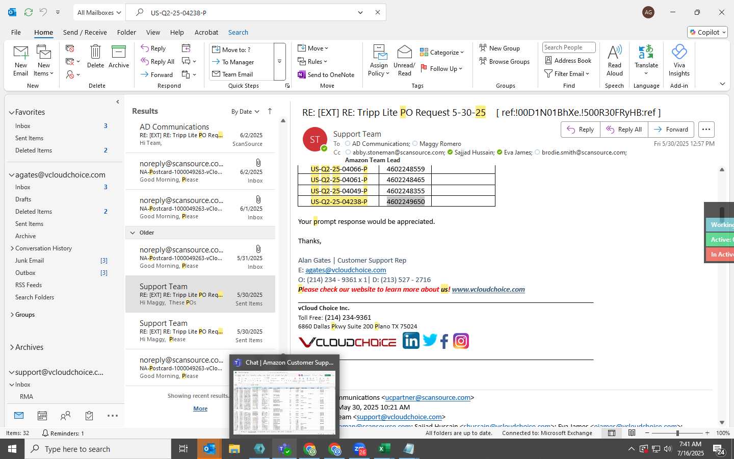Open the File tab
This screenshot has width=734, height=459.
16,32
